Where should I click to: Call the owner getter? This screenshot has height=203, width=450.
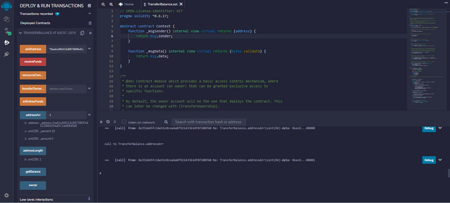[33, 185]
